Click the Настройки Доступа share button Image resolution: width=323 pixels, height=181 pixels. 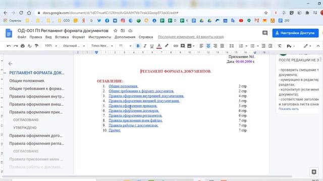click(x=295, y=33)
